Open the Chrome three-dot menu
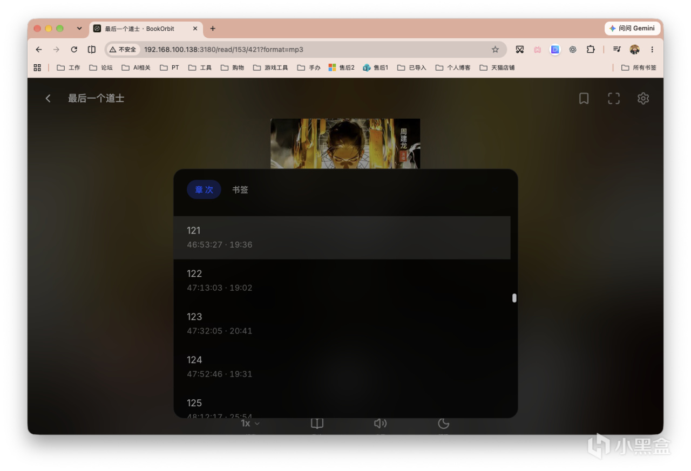Screen dimensions: 691x471 652,49
